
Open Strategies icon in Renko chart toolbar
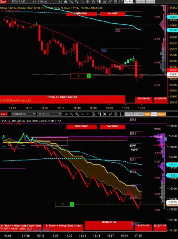tap(116, 114)
